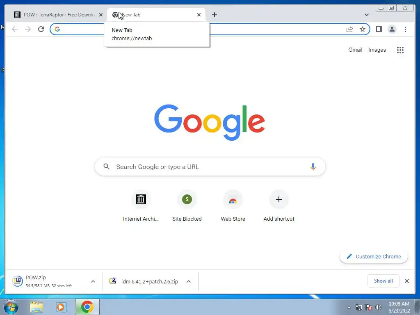Click the Google logo
Viewport: 420px width, 315px height.
tap(210, 122)
